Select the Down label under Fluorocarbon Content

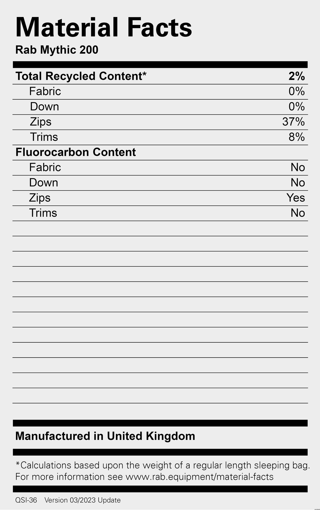(x=43, y=183)
